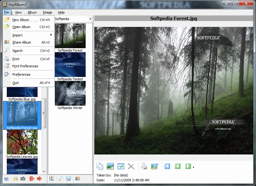Click the gray X delete icon
The width and height of the screenshot is (256, 186).
[131, 166]
